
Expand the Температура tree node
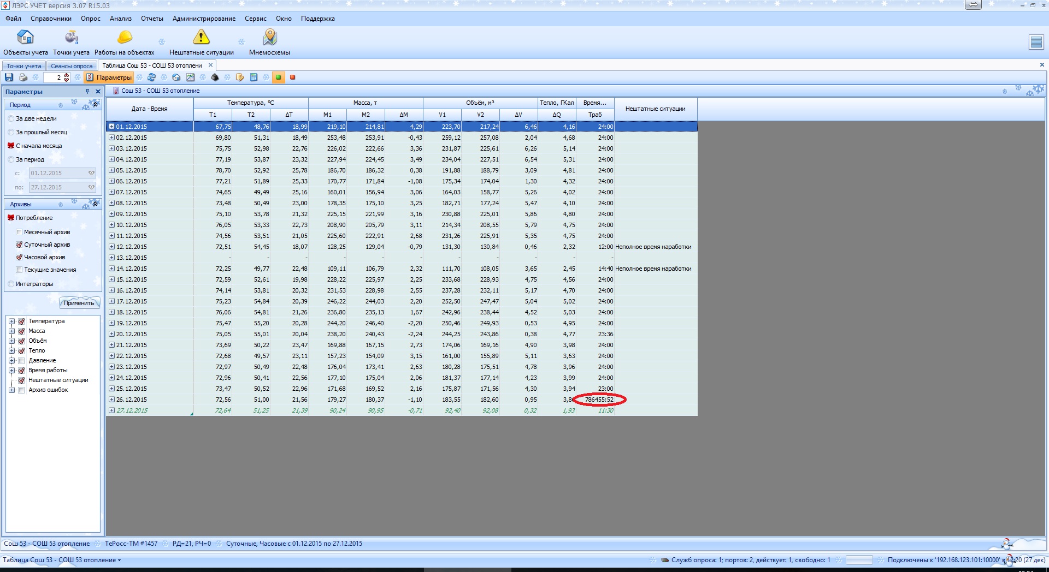(12, 321)
